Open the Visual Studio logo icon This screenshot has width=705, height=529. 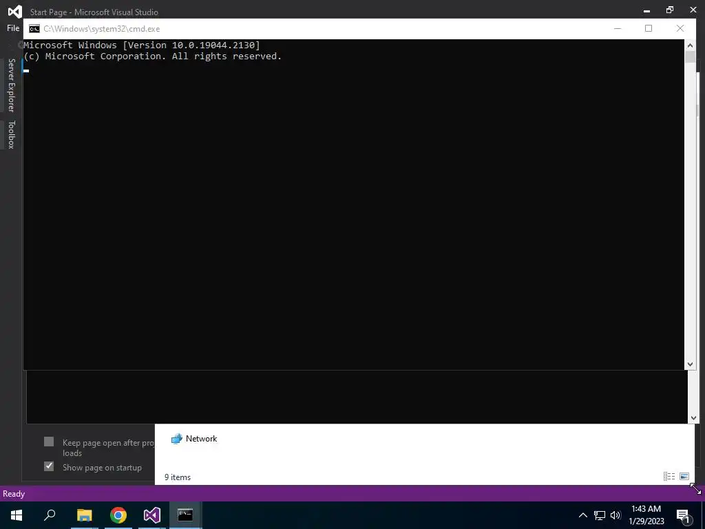click(x=14, y=11)
